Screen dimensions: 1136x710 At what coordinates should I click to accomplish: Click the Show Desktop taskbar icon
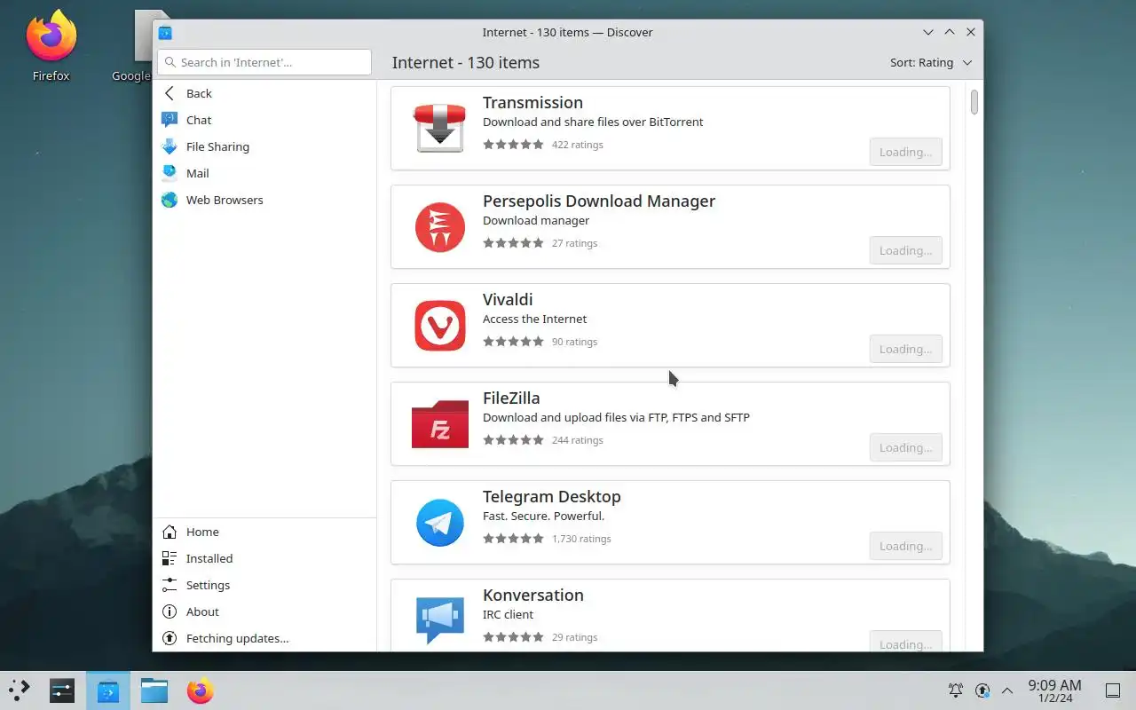(1113, 690)
